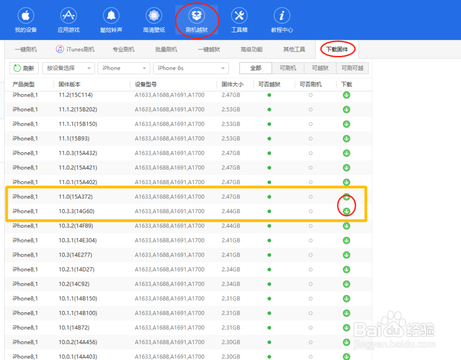The width and height of the screenshot is (461, 360).
Task: Switch to the 其他工具 tab
Action: 294,49
